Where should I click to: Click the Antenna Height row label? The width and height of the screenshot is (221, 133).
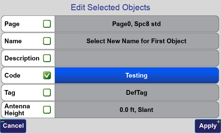(17, 110)
